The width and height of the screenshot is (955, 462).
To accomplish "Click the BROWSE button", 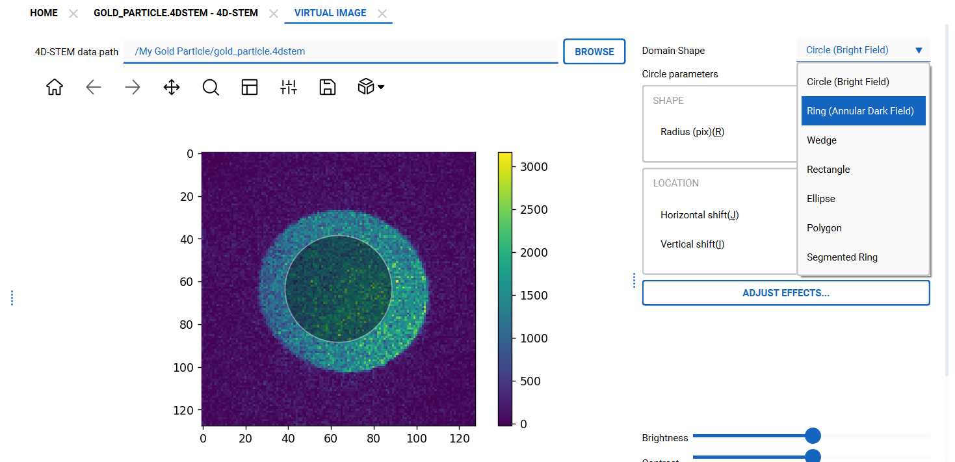I will [x=594, y=51].
